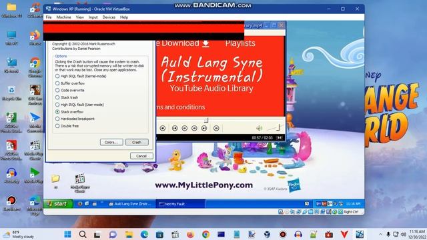Viewport: 427px width, 240px height.
Task: Open Windows 11 Start menu
Action: 68,234
